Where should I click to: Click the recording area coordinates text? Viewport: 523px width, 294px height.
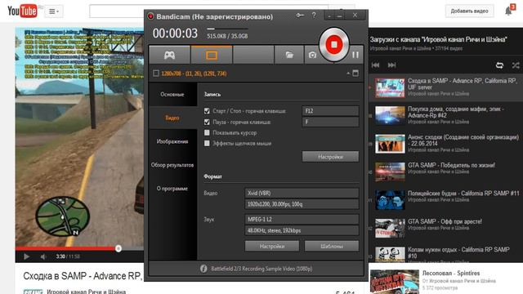coord(194,73)
